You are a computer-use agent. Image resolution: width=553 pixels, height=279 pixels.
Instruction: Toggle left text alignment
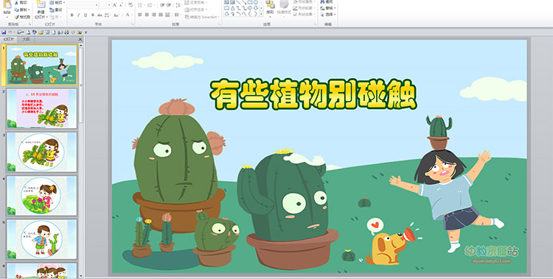click(x=139, y=15)
